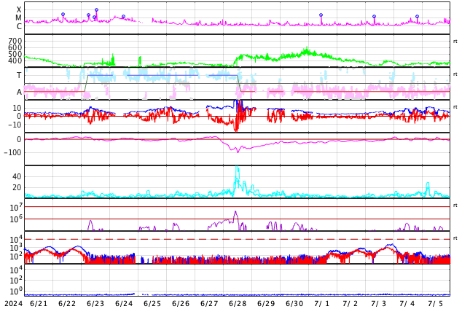
Task: Click the purple flux peak on 6/28
Action: (235, 211)
